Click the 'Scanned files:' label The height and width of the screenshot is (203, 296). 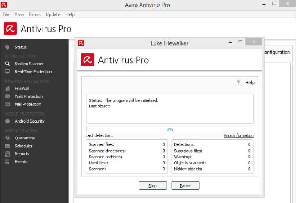tap(102, 144)
